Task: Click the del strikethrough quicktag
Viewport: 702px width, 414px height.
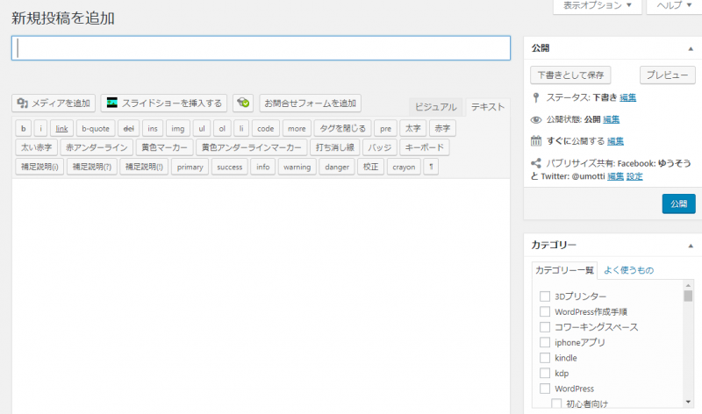Action: pos(127,128)
